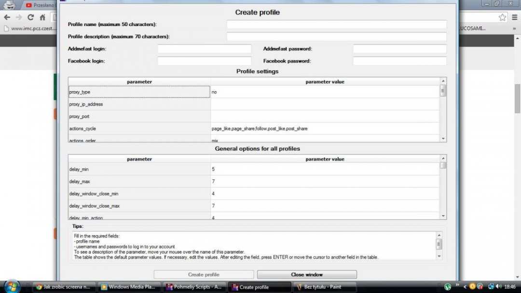Screen dimensions: 521x293
Task: Click the bookmark star icon
Action: (x=502, y=17)
